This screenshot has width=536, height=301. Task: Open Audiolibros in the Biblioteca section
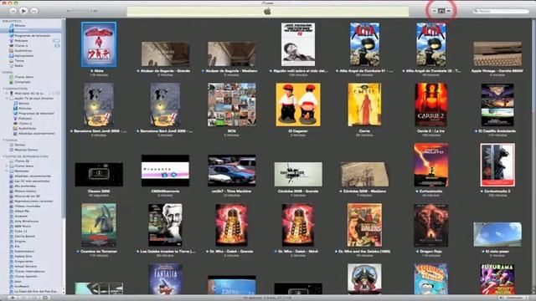23,50
